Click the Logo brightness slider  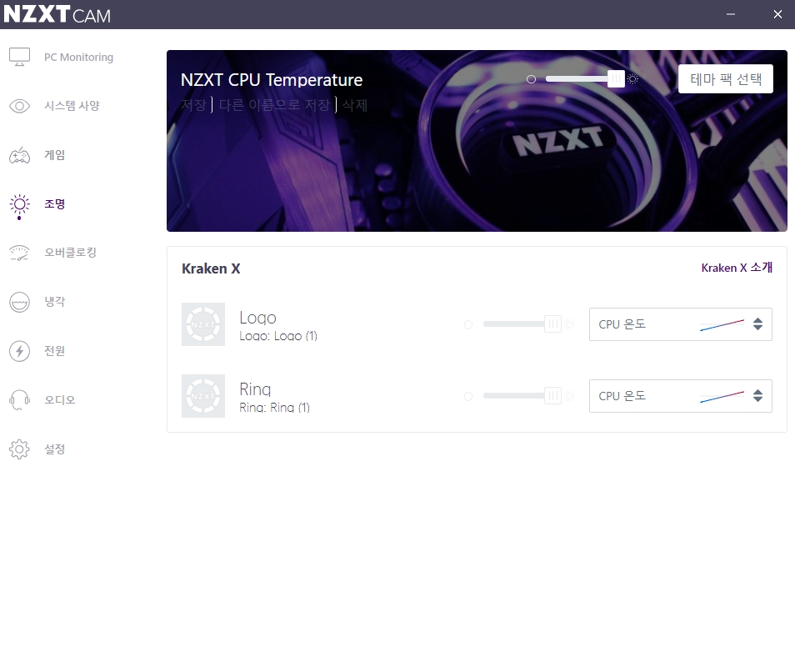point(522,323)
